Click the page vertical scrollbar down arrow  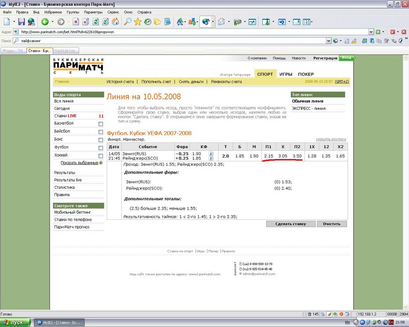pyautogui.click(x=406, y=307)
